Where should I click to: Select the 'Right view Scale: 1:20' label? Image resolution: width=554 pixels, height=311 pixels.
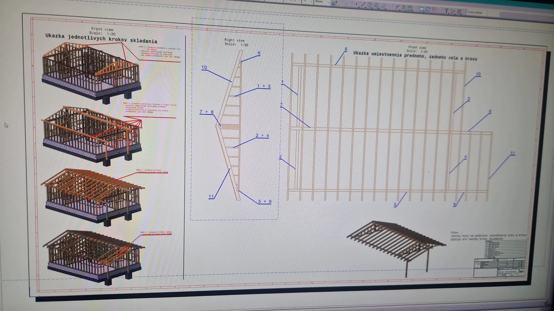click(236, 42)
